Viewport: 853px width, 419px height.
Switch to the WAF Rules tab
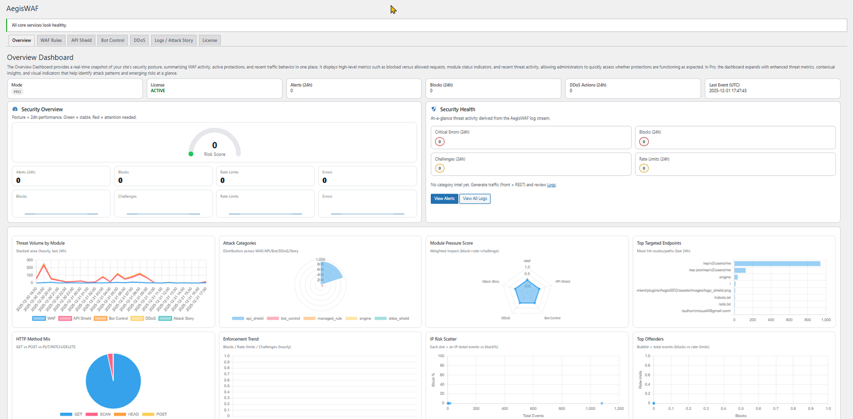click(51, 41)
